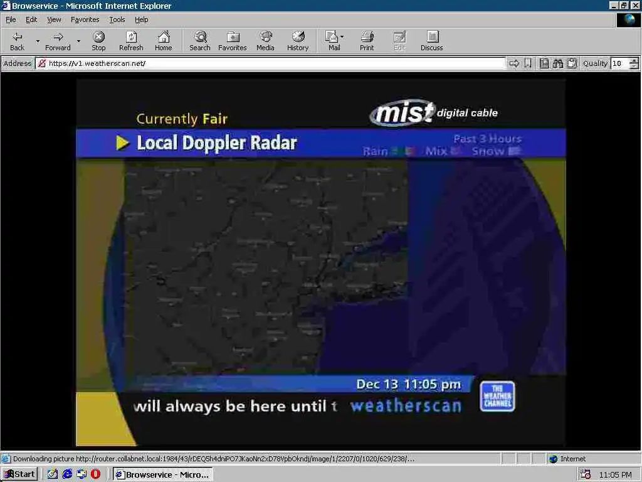Click The Weather Channel logo in the page
642x482 pixels.
click(x=497, y=396)
